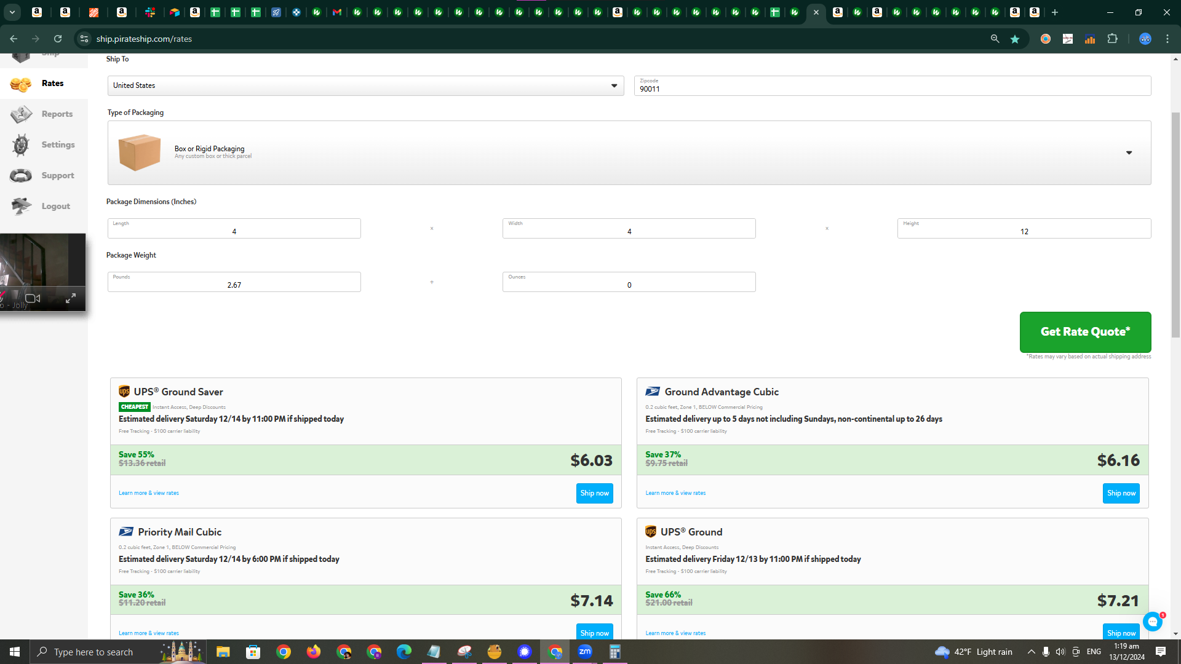Open the Windows notification center
Image resolution: width=1181 pixels, height=664 pixels.
(1161, 652)
